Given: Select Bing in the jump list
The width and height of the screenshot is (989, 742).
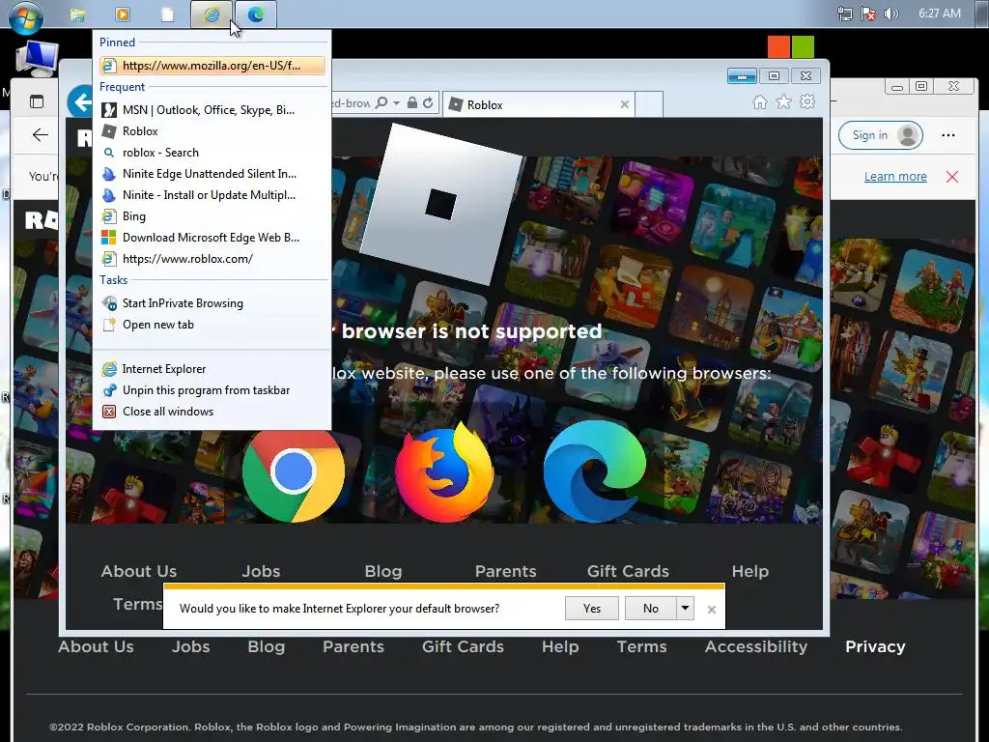Looking at the screenshot, I should coord(212,216).
